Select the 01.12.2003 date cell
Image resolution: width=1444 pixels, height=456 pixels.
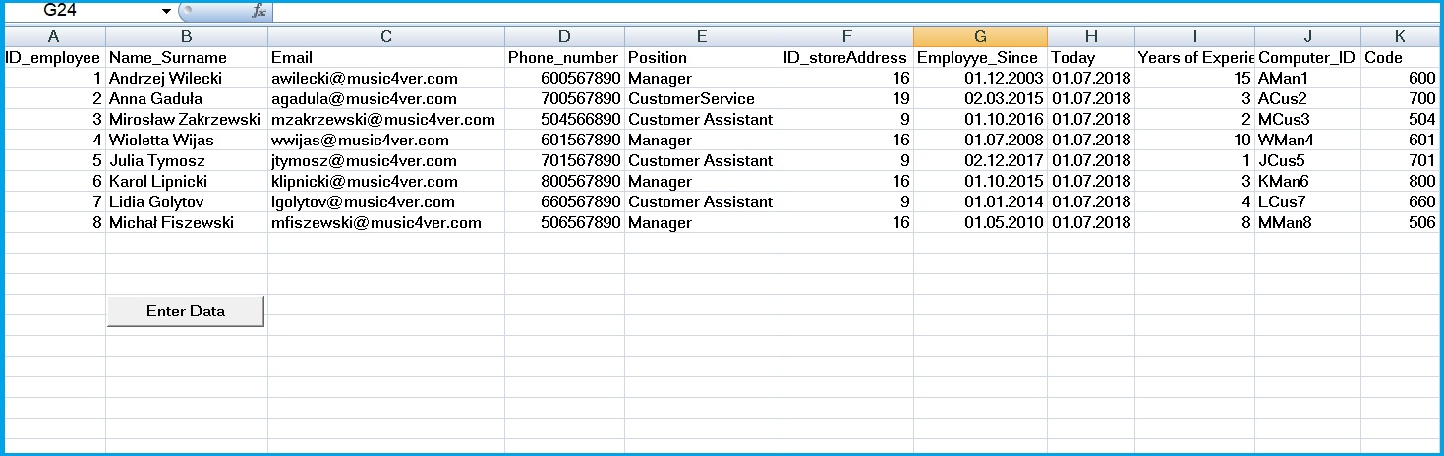tap(979, 79)
